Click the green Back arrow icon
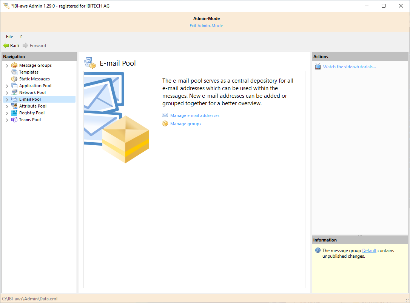Screen dimensions: 410x303 click(x=6, y=46)
